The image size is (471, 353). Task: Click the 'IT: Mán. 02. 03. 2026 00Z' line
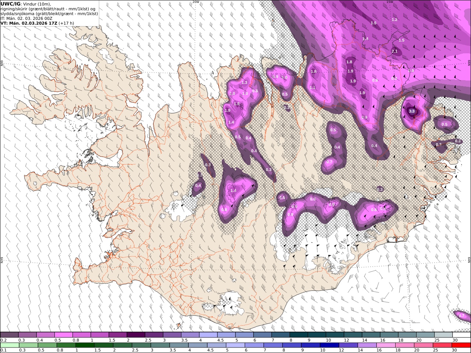(26, 18)
